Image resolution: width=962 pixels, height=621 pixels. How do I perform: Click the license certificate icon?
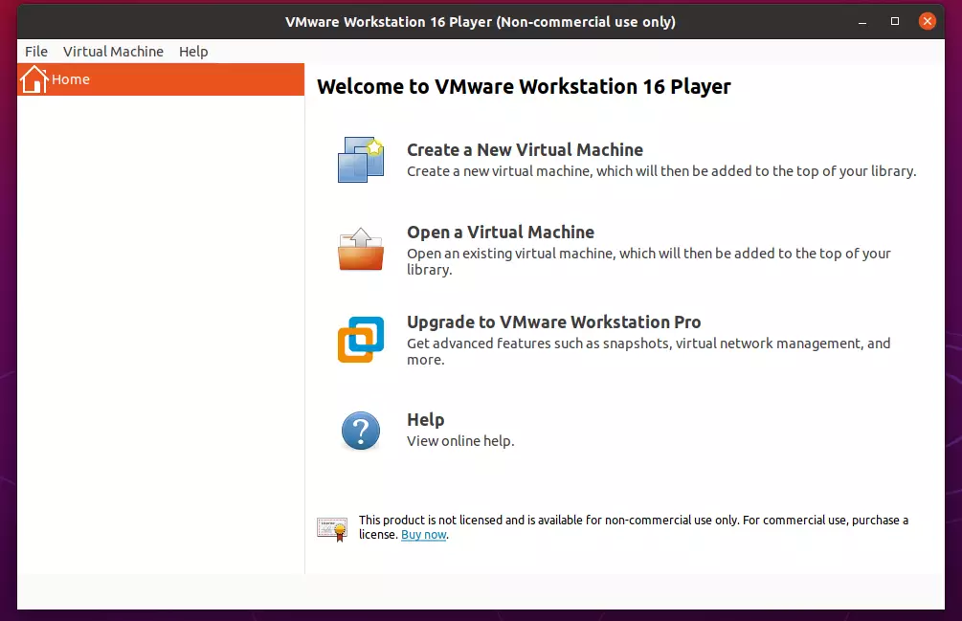click(x=332, y=528)
